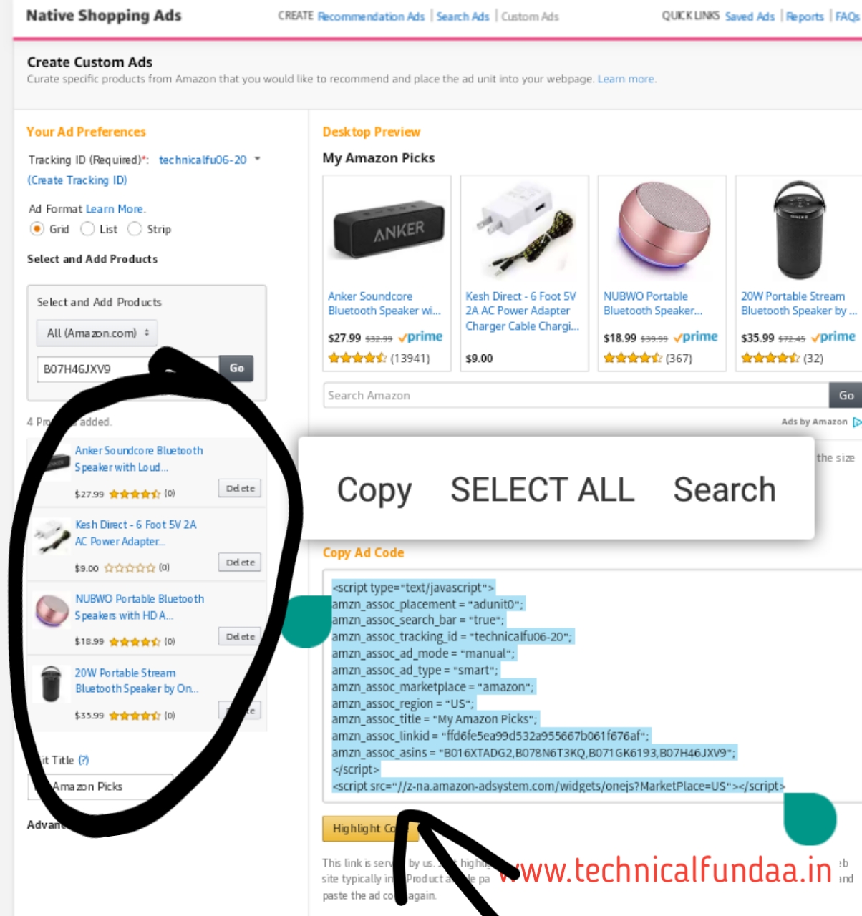This screenshot has height=916, width=862.
Task: Choose the Strip ad format radio button
Action: pos(135,229)
